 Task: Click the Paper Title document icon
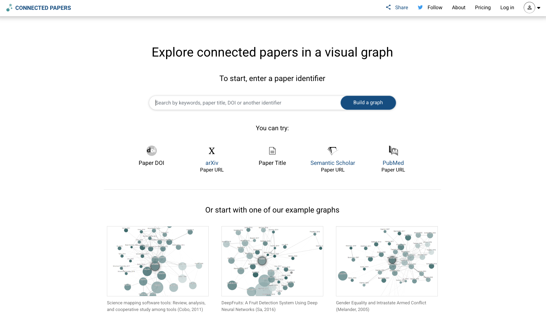(x=272, y=151)
